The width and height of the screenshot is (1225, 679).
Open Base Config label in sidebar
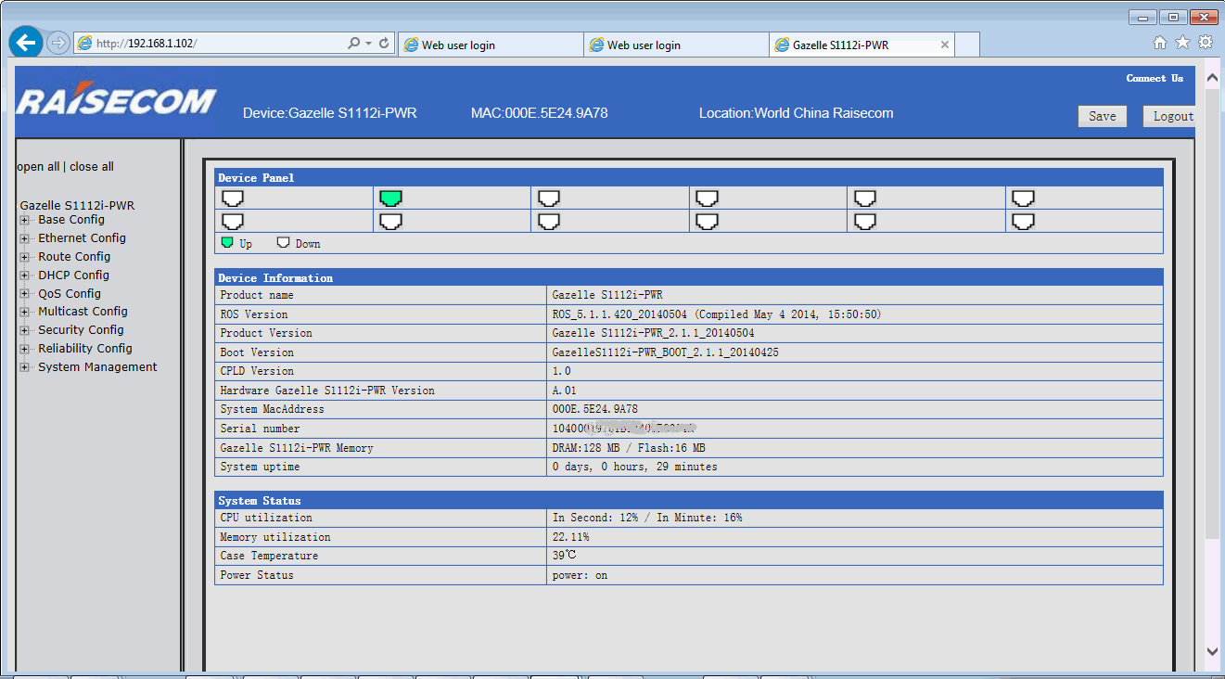click(71, 220)
